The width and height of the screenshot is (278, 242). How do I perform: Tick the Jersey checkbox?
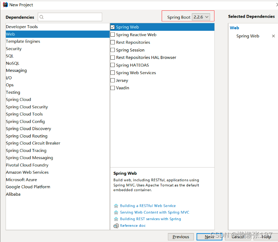coord(113,80)
